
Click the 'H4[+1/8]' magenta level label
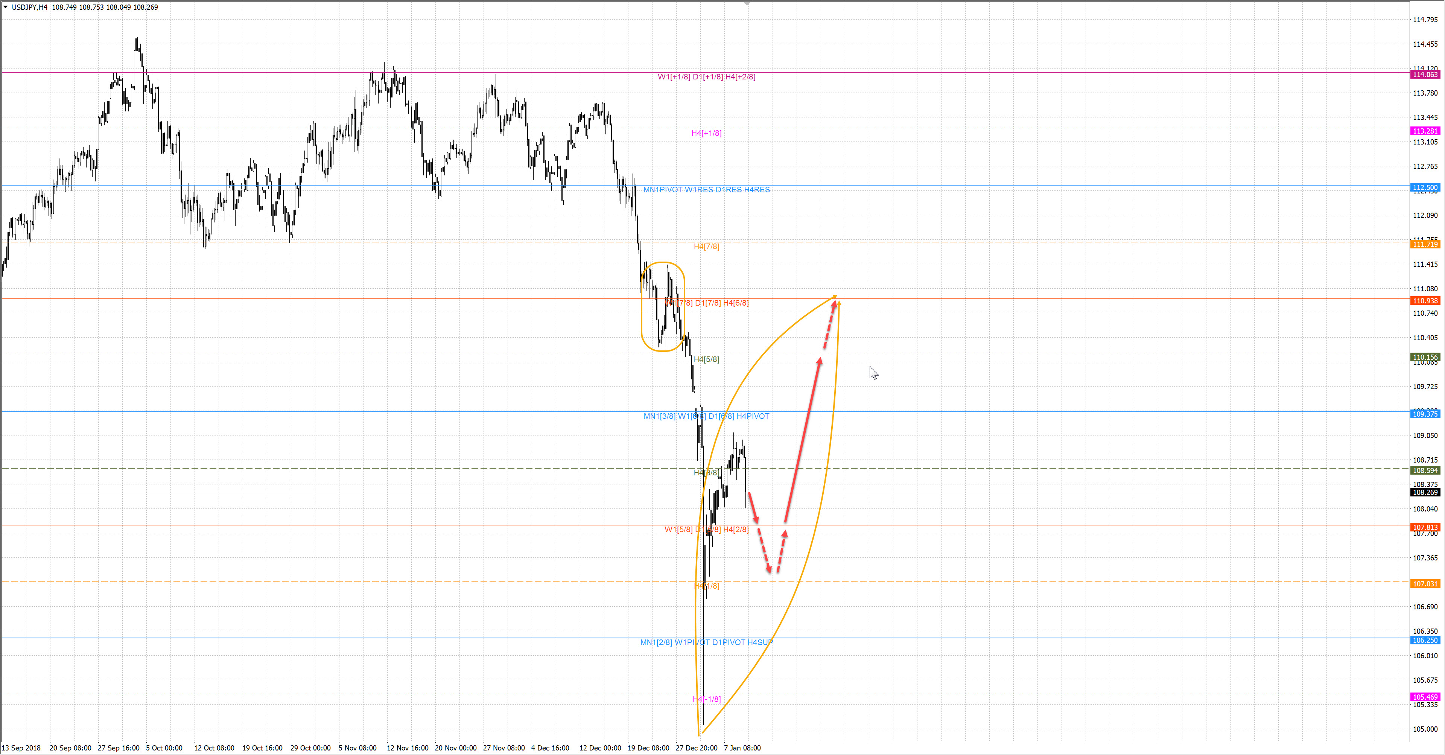(x=706, y=133)
